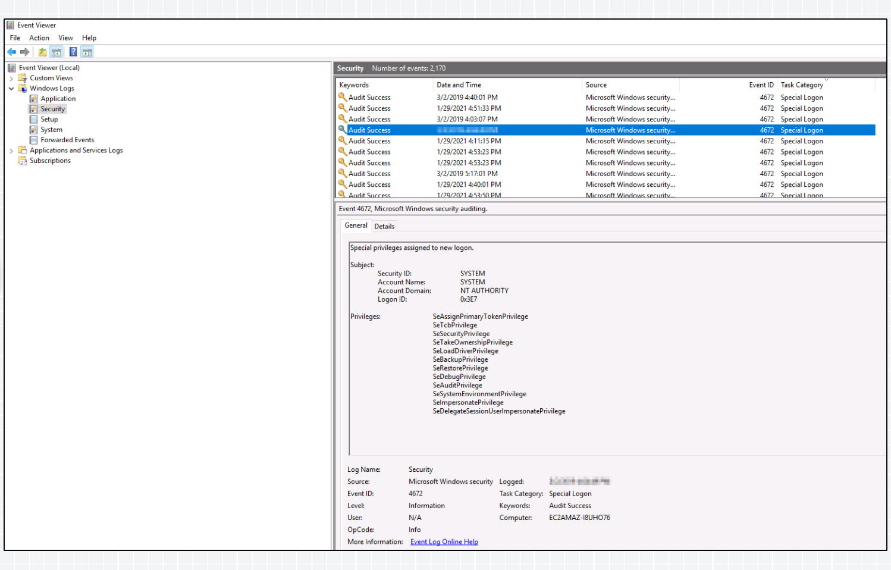Toggle the Show/Hide Console Tree icon
This screenshot has height=570, width=891.
56,52
